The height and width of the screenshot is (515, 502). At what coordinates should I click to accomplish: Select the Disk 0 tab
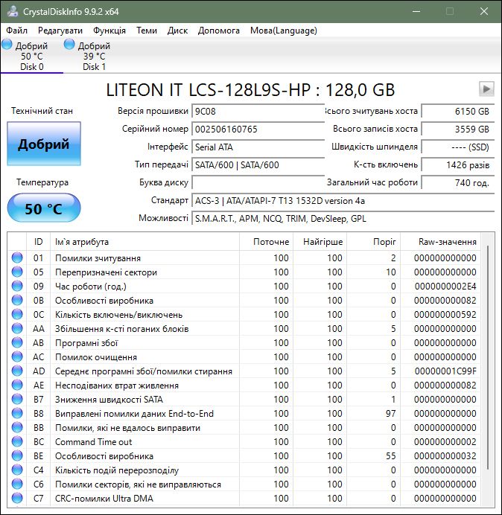tap(31, 56)
